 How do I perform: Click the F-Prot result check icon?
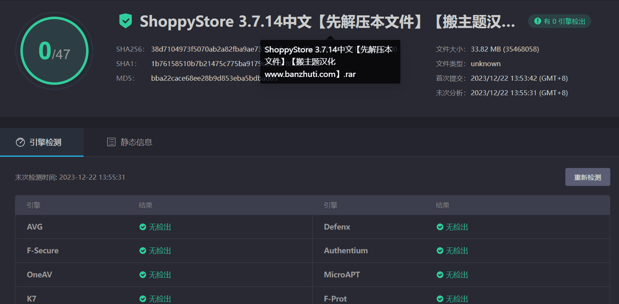[440, 299]
